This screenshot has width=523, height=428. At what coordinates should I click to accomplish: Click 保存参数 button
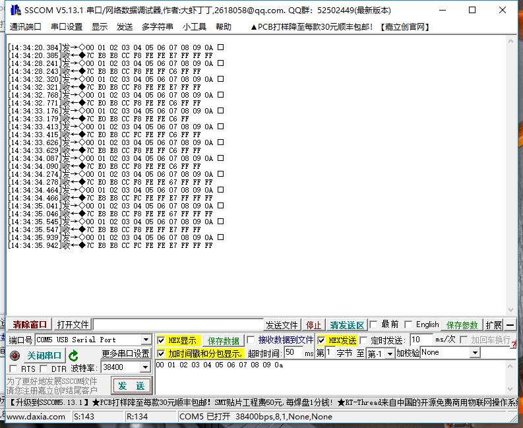pyautogui.click(x=462, y=325)
